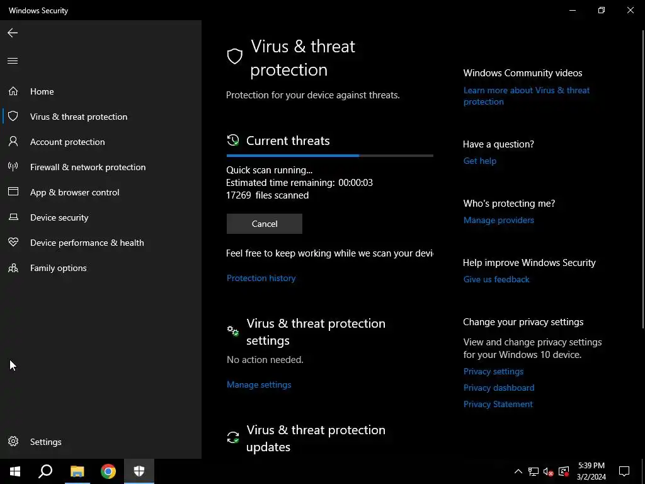Screen dimensions: 645x484
Task: Cancel the running quick scan
Action: click(x=265, y=224)
